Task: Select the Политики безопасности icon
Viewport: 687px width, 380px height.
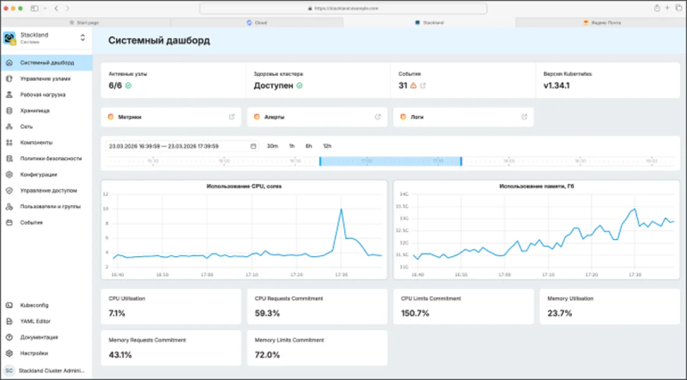Action: point(10,159)
